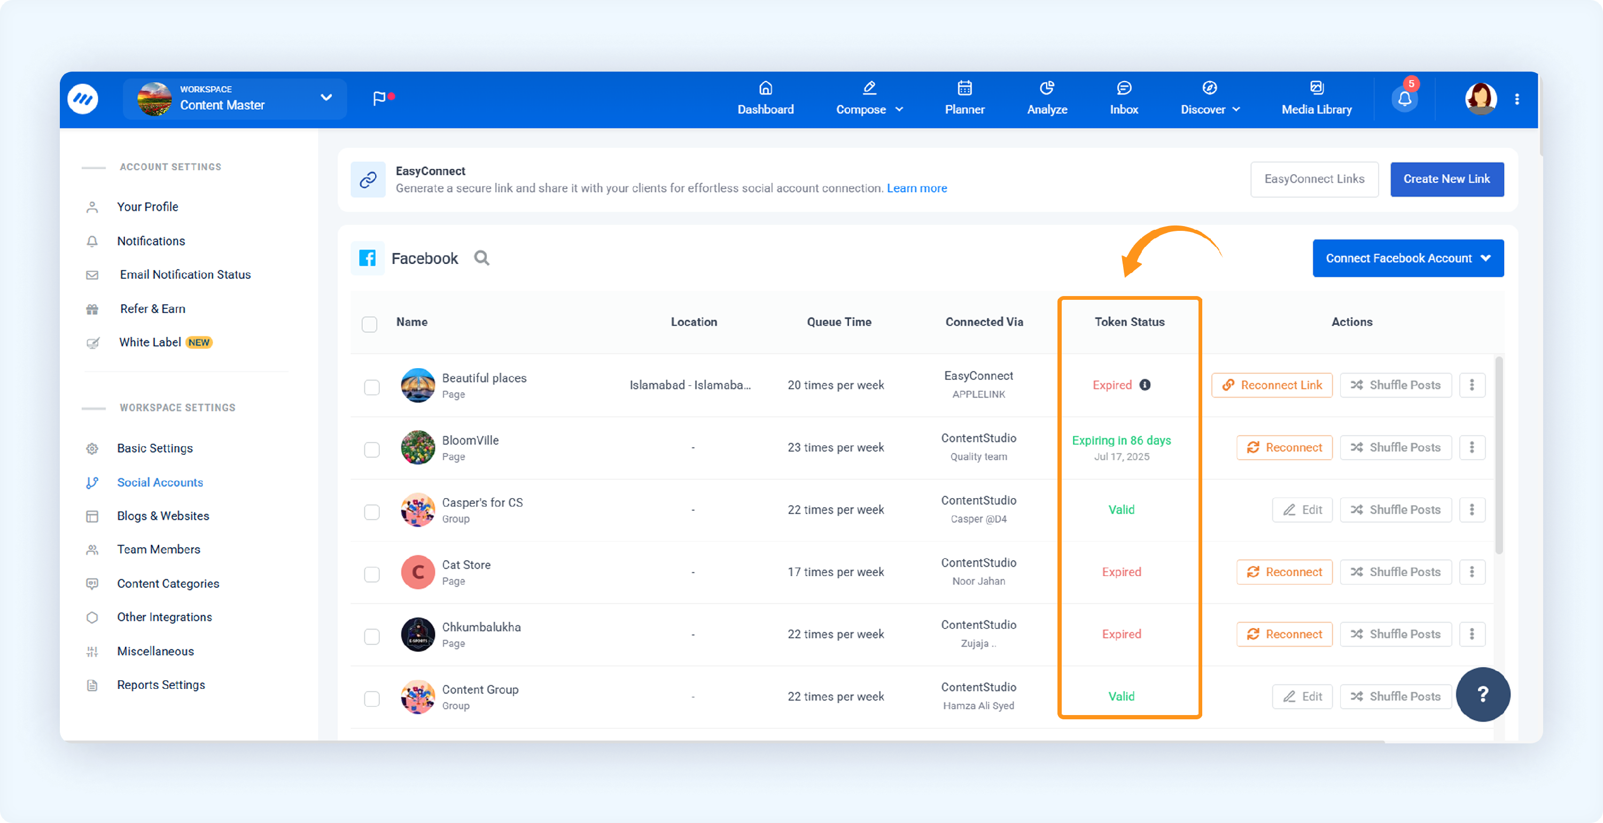The height and width of the screenshot is (823, 1603).
Task: Open more options for Cat Store row
Action: [1472, 571]
